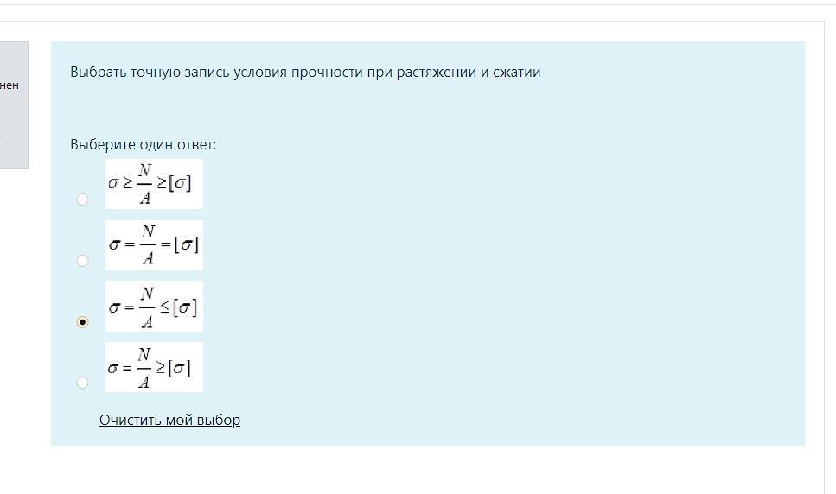
Task: Click the partial 'нен' status text
Action: [9, 85]
